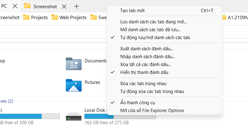Image resolution: width=248 pixels, height=126 pixels.
Task: Toggle Ẩn thanh công cụ option
Action: [137, 103]
